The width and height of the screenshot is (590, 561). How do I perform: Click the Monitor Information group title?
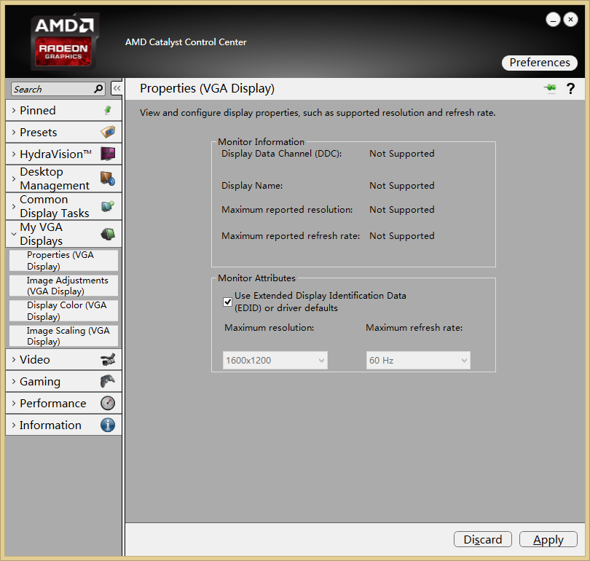pos(261,142)
